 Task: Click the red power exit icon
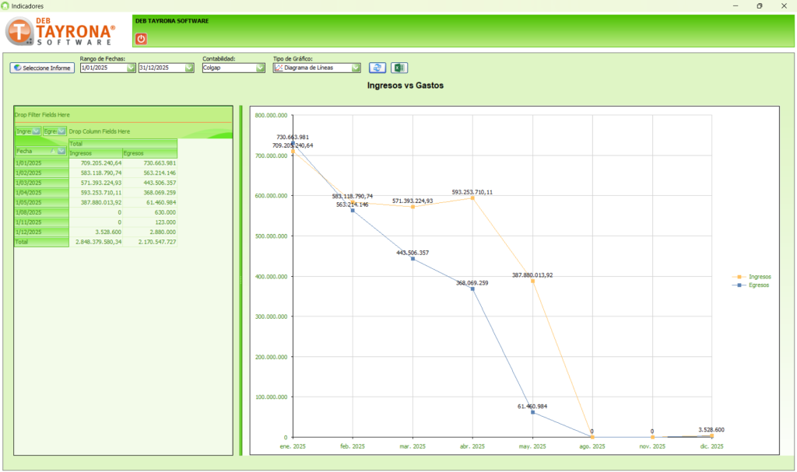141,39
